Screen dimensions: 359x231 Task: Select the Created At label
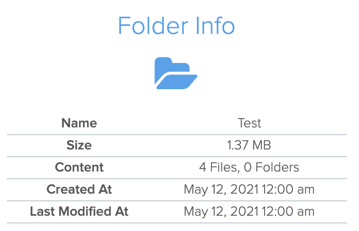coord(79,189)
